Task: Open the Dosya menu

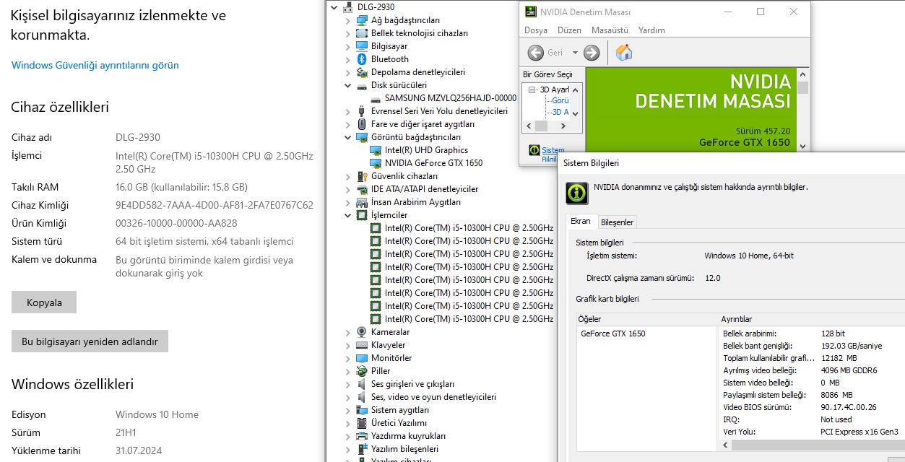Action: [536, 30]
